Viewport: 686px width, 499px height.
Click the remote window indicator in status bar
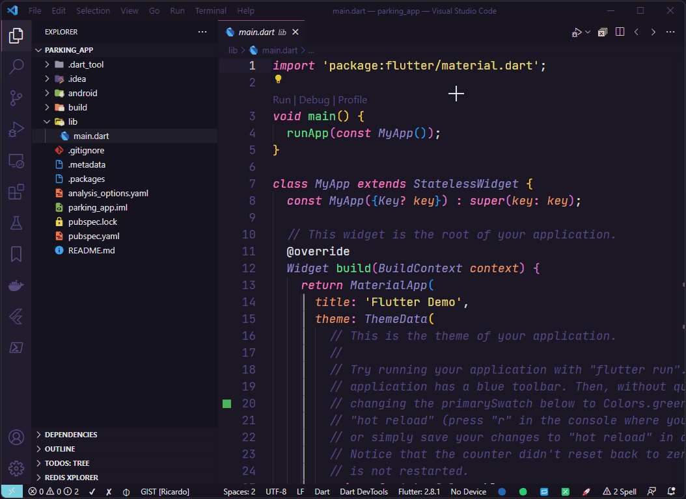pos(12,492)
